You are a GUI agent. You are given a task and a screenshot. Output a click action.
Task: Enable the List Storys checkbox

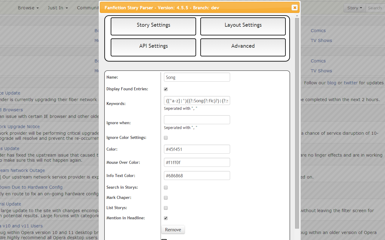(166, 208)
